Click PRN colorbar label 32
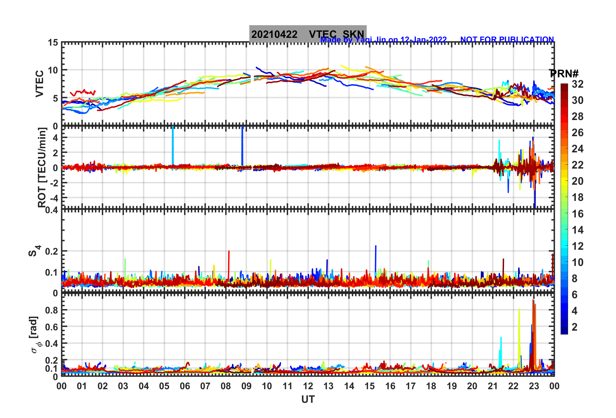The height and width of the screenshot is (418, 616). coord(577,84)
